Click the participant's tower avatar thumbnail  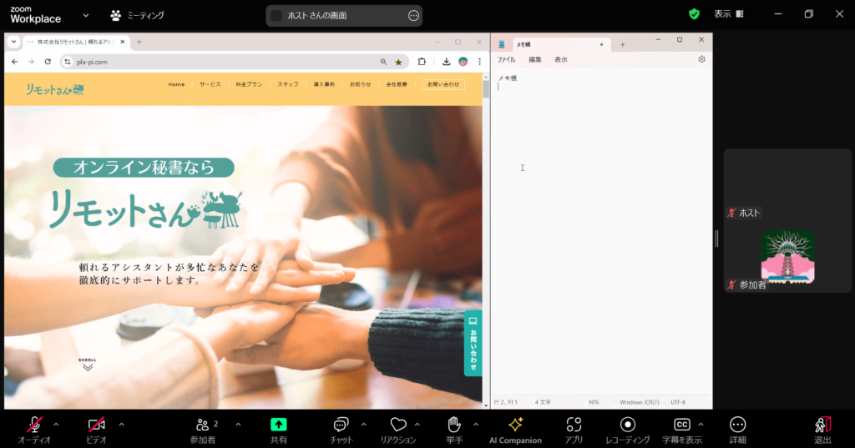coord(787,257)
